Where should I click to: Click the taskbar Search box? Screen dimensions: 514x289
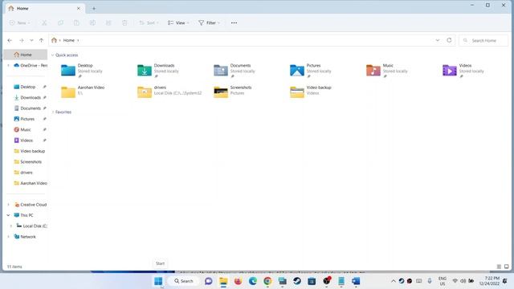[184, 281]
